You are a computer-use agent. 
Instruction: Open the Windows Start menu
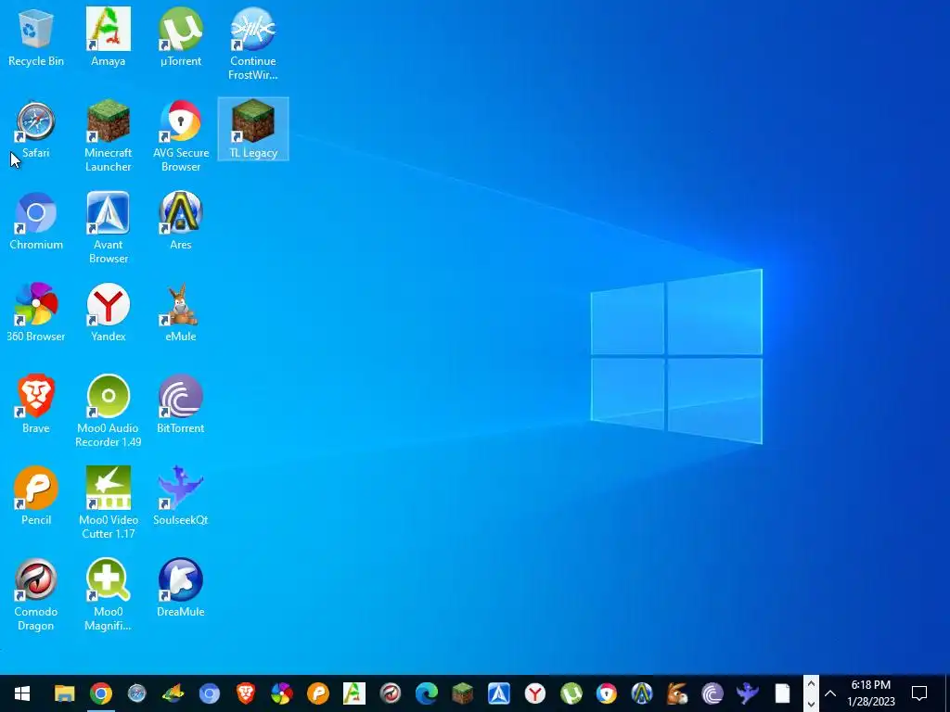tap(22, 693)
